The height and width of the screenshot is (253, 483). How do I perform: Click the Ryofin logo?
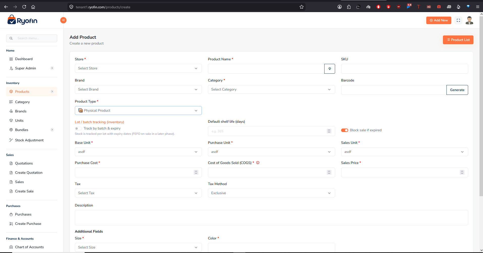(22, 20)
